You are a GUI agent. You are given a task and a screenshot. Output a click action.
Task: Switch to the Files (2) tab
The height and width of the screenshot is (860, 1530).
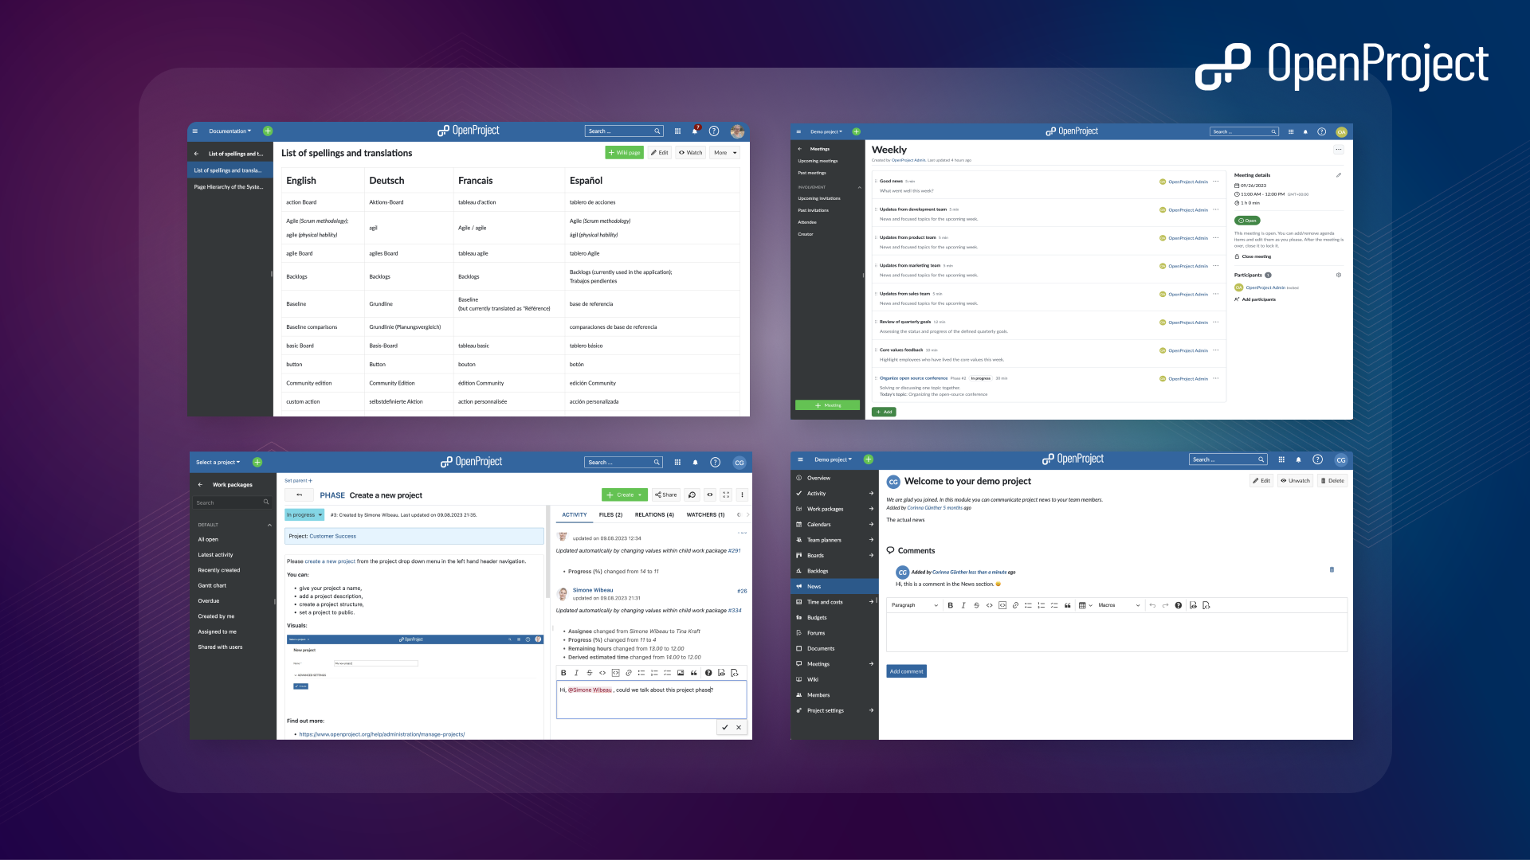coord(610,515)
